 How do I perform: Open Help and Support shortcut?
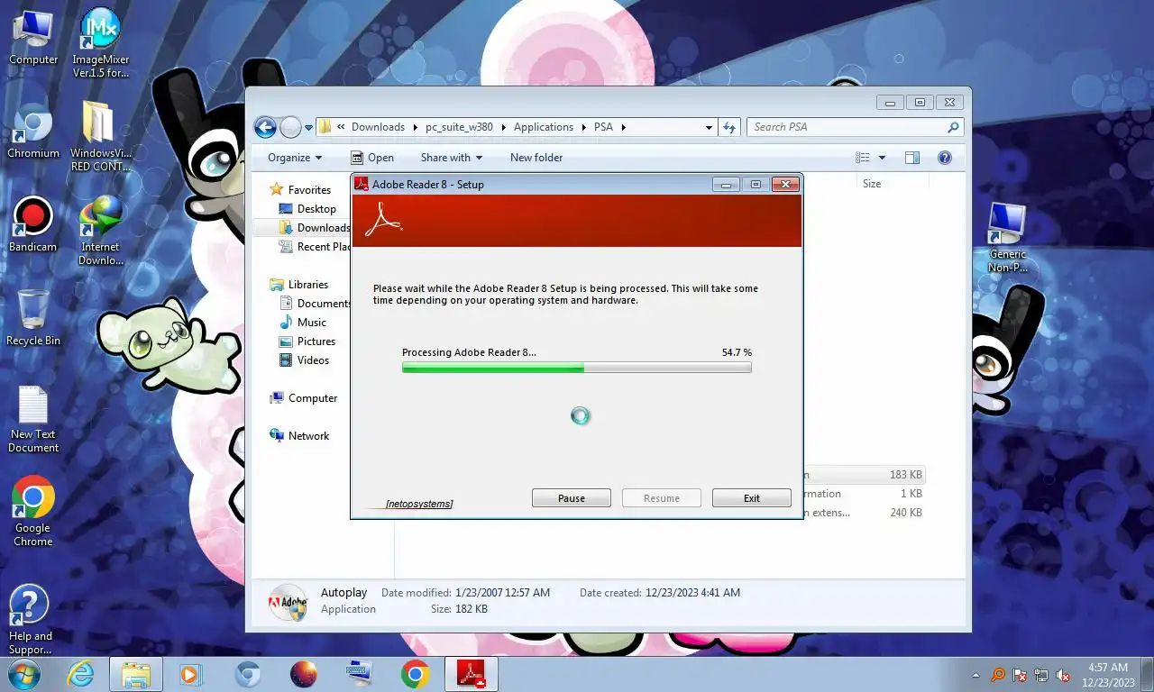(31, 620)
